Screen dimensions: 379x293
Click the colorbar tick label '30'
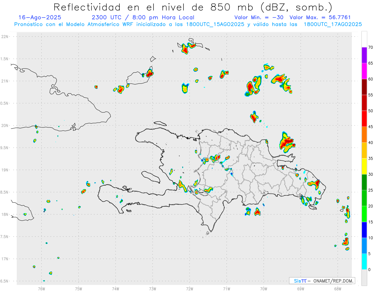[x=371, y=174]
